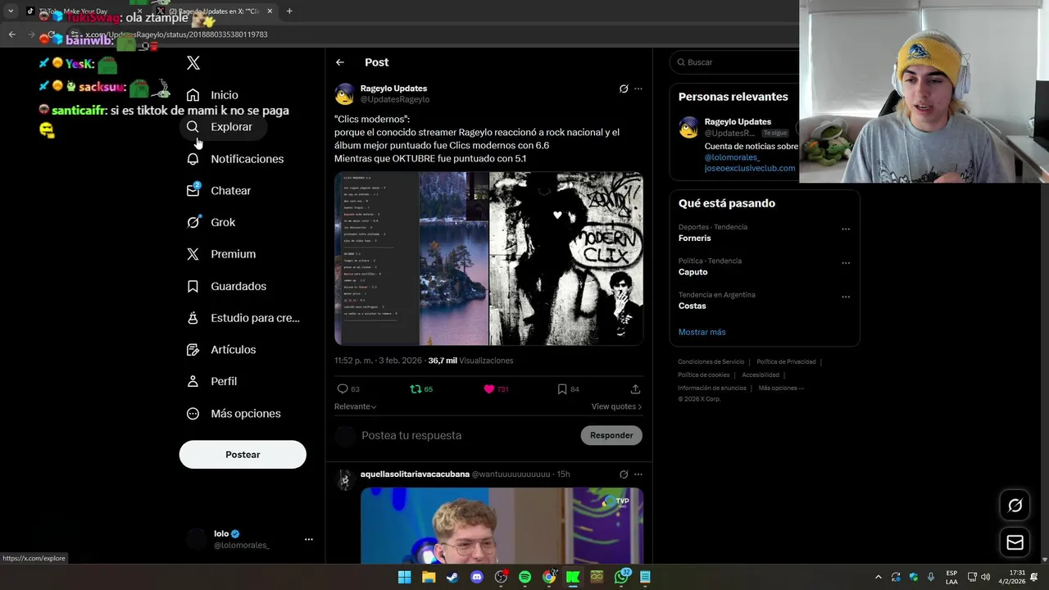Screen dimensions: 1049x590
Task: Open Perfil in the sidebar
Action: pos(212,381)
